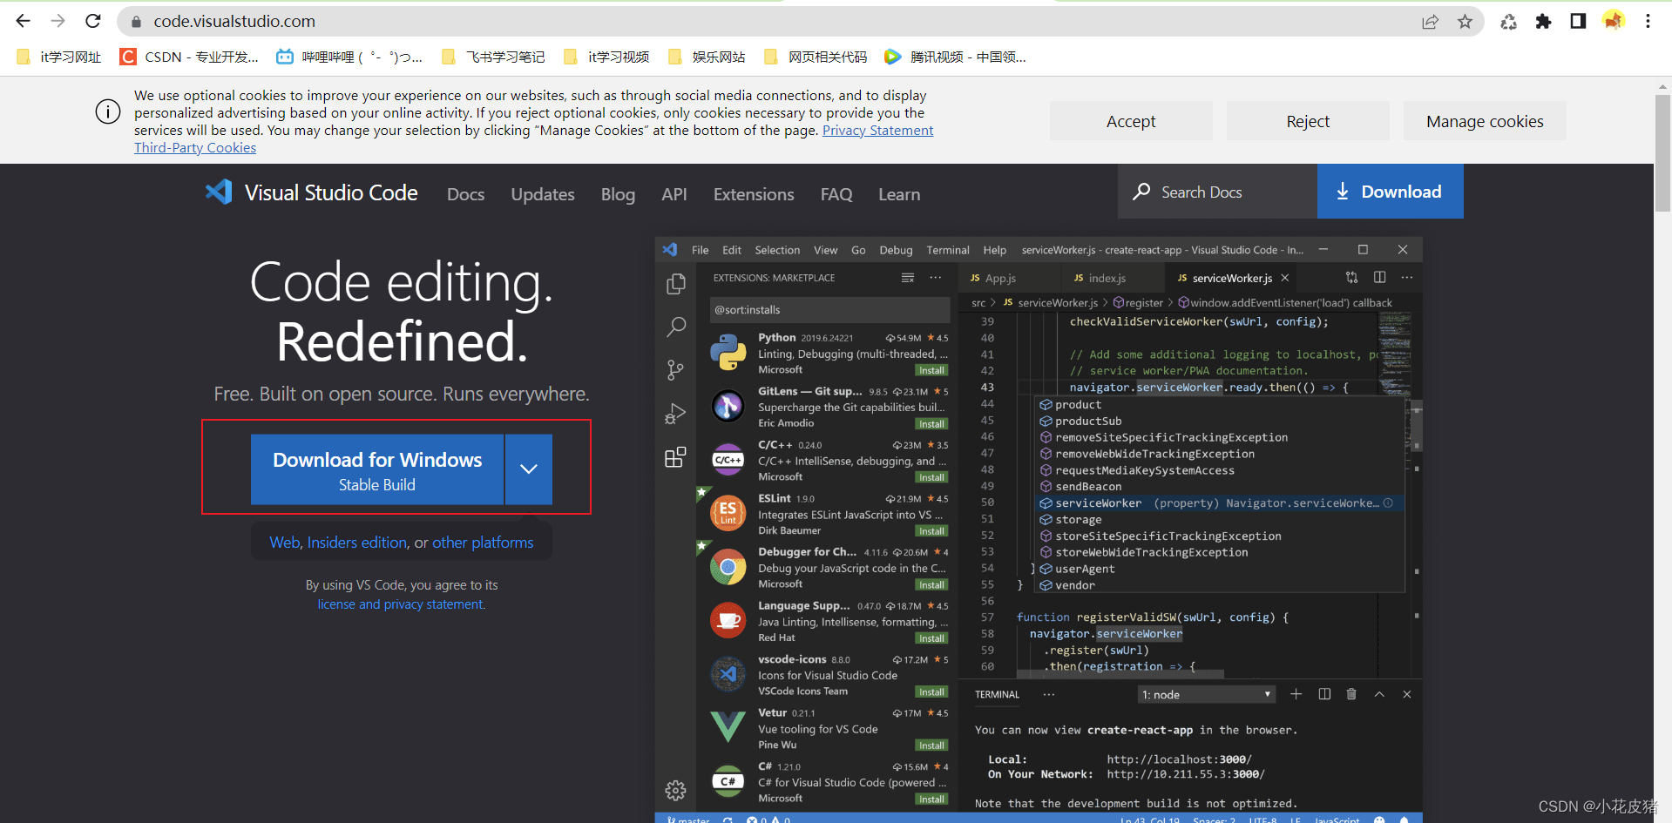This screenshot has width=1672, height=823.
Task: Open the CSDN bookmark
Action: coord(189,57)
